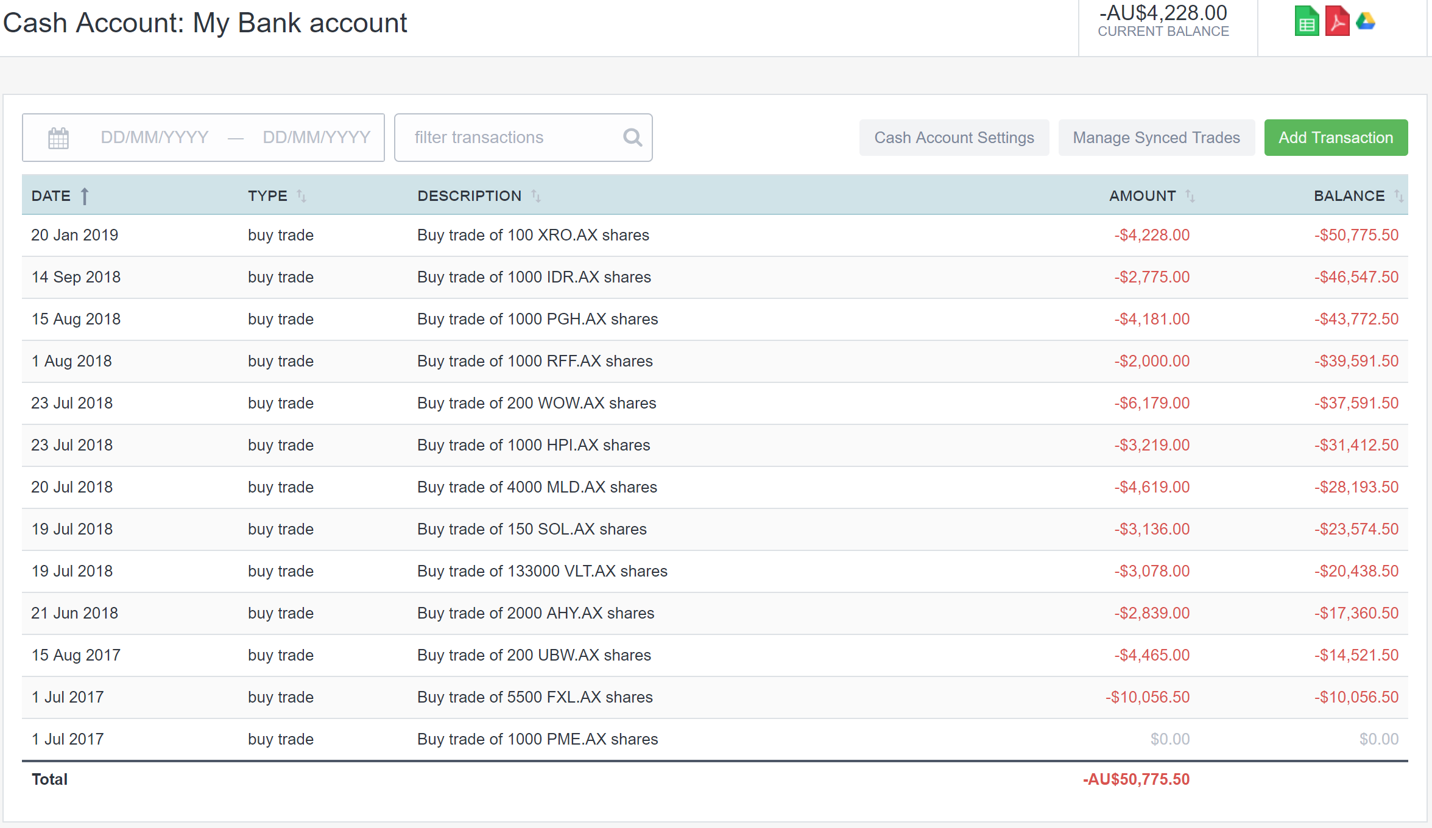Click the search magnifier in filter box
1432x828 pixels.
632,137
